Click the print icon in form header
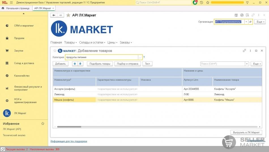Image resolution: width=269 pixels, height=152 pixels. [x=242, y=15]
